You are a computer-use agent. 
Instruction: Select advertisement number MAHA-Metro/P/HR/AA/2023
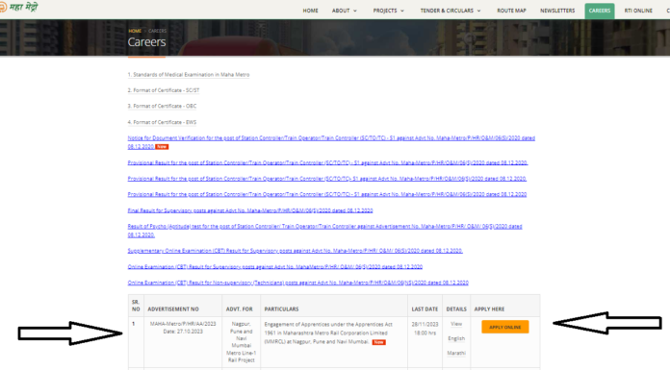coord(183,324)
